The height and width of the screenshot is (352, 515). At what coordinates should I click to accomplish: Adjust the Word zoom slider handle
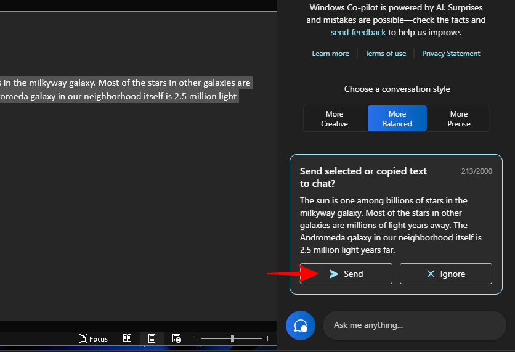(232, 338)
